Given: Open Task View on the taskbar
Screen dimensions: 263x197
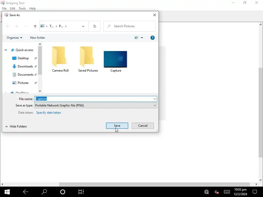Looking at the screenshot, I should 81,192.
